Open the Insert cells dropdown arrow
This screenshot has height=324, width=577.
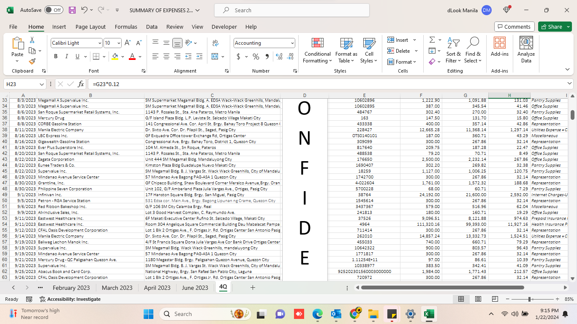pyautogui.click(x=414, y=40)
